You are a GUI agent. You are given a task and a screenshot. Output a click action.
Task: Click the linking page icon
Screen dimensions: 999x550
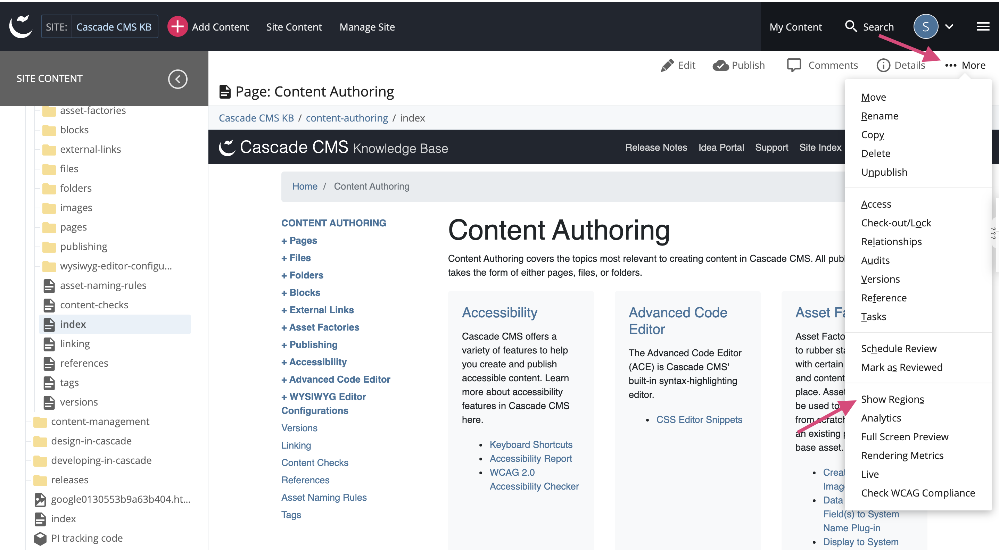pos(49,344)
